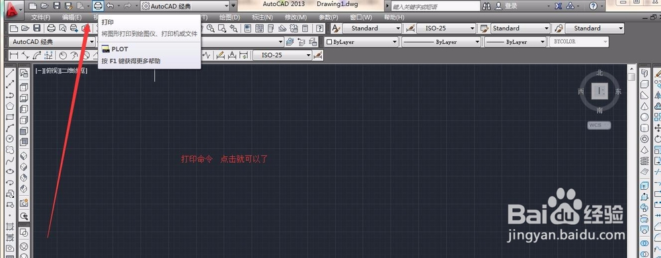Click the search keyword input field
The width and height of the screenshot is (661, 258).
point(436,7)
